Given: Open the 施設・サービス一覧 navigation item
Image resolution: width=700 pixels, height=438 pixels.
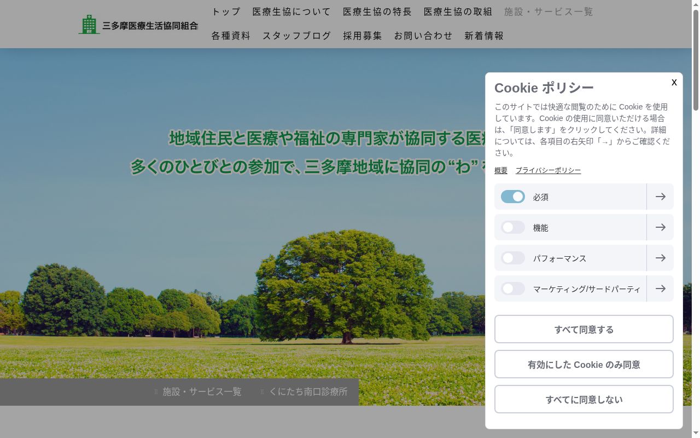Looking at the screenshot, I should pos(549,11).
